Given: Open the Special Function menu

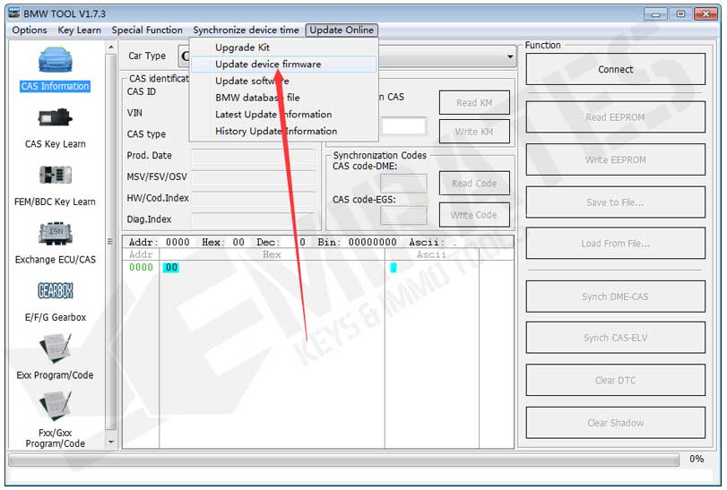Looking at the screenshot, I should (x=147, y=30).
